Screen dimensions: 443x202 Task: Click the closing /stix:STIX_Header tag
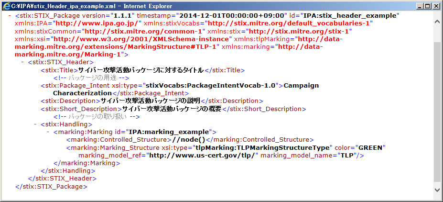pos(62,179)
